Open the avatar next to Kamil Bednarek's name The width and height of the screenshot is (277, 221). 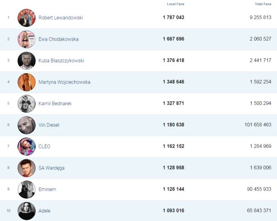26,104
